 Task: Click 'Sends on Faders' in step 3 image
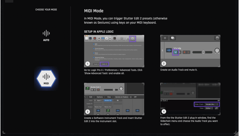122,97
